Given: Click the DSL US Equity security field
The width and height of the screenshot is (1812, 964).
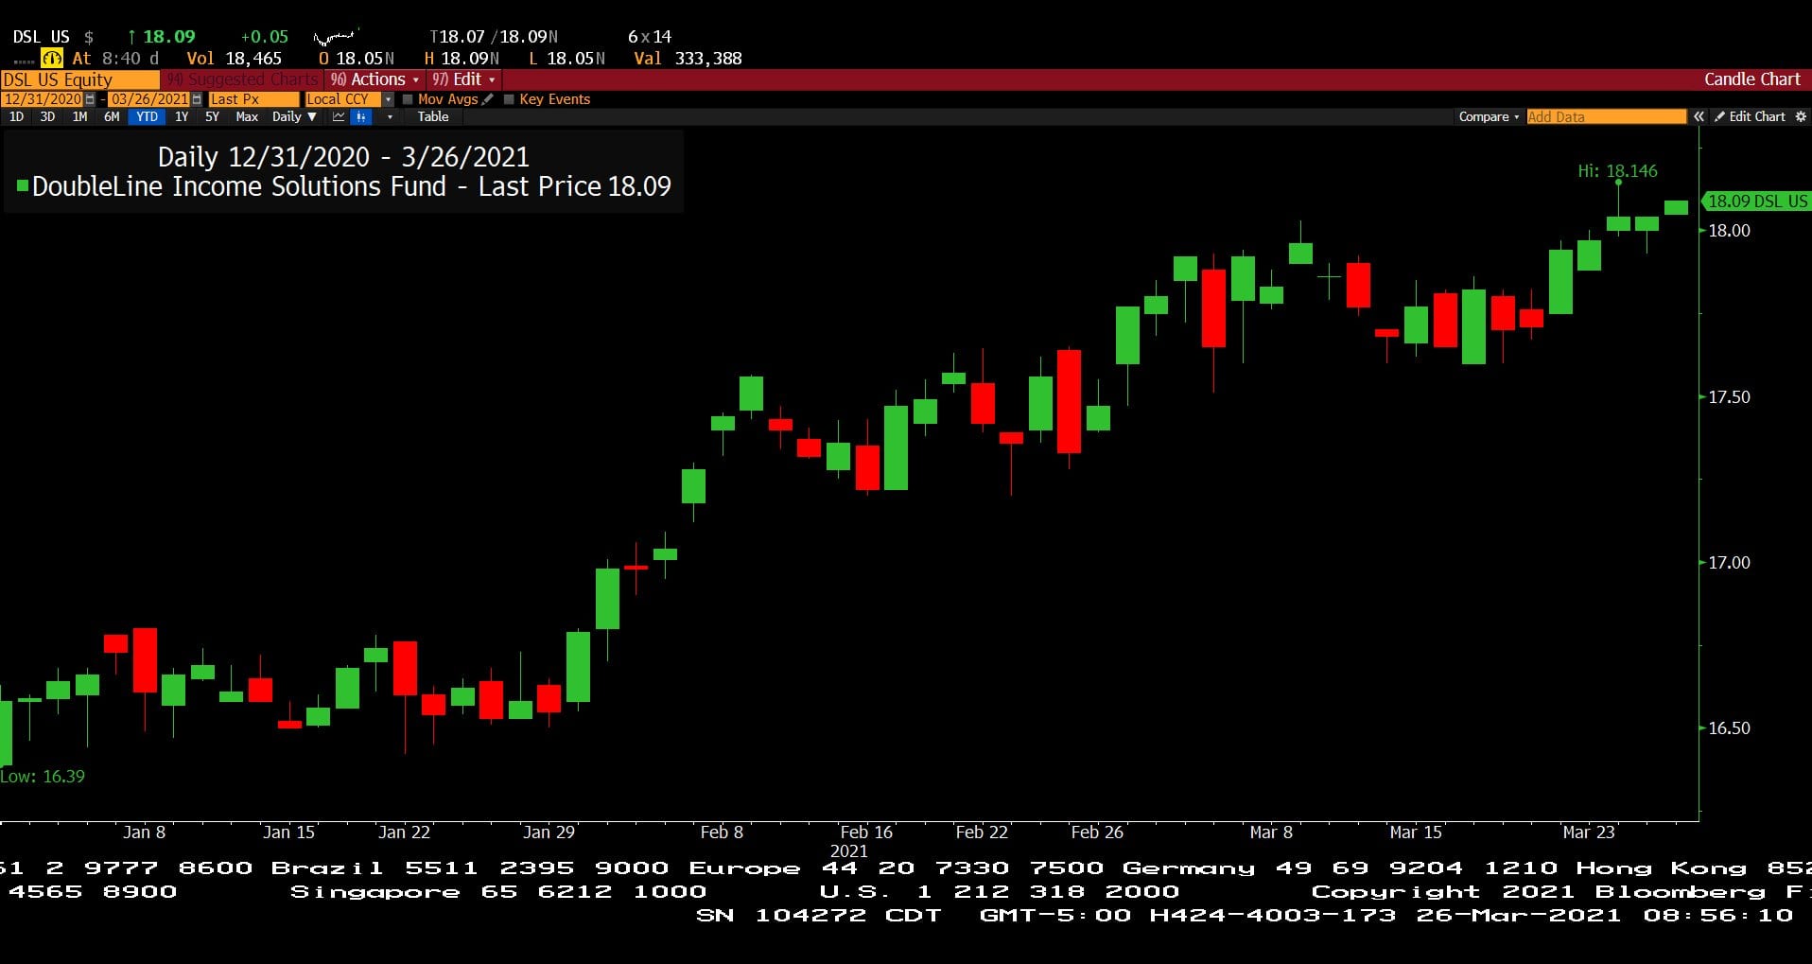Looking at the screenshot, I should [79, 79].
